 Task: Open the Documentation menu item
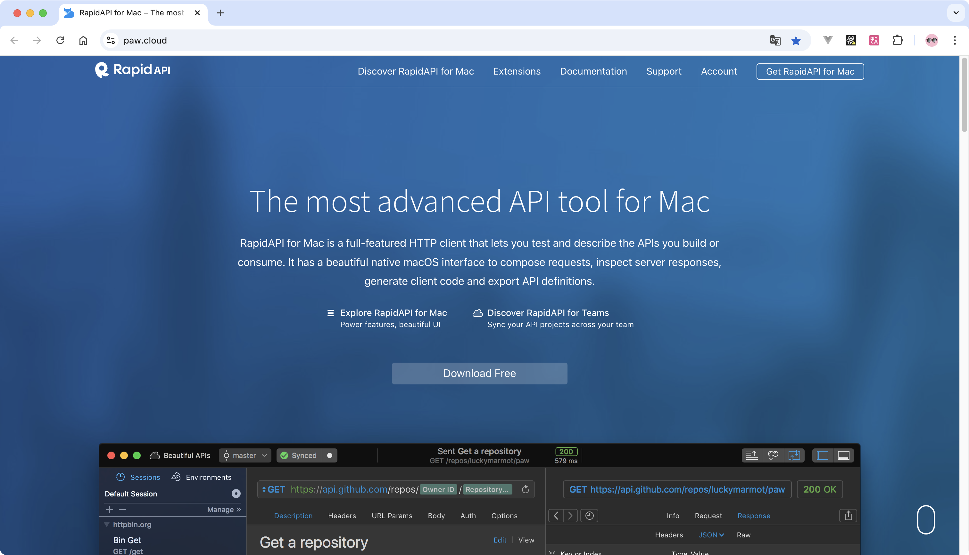coord(593,71)
